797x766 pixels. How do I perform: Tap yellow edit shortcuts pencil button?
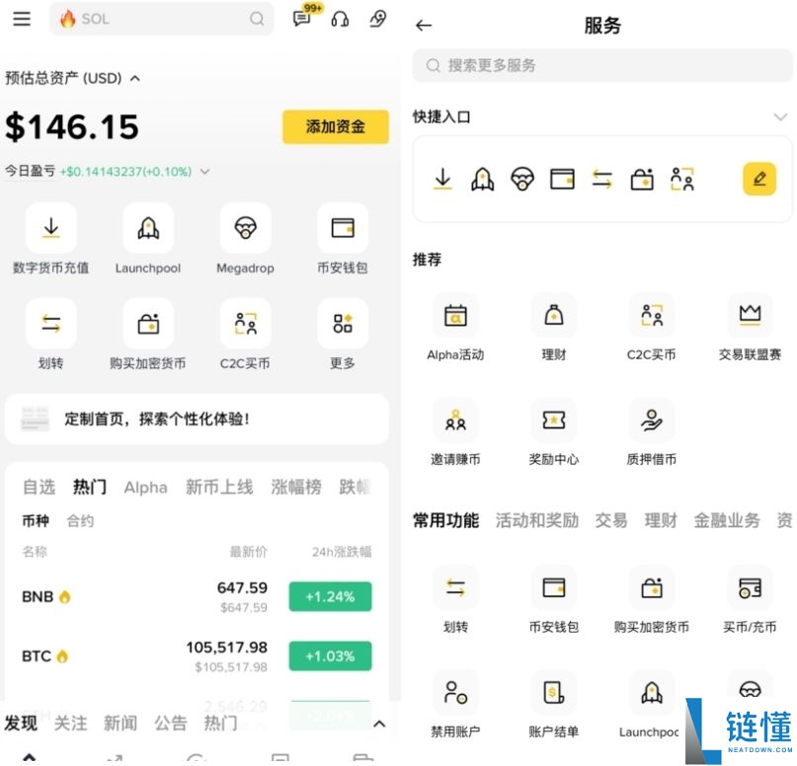click(x=759, y=179)
